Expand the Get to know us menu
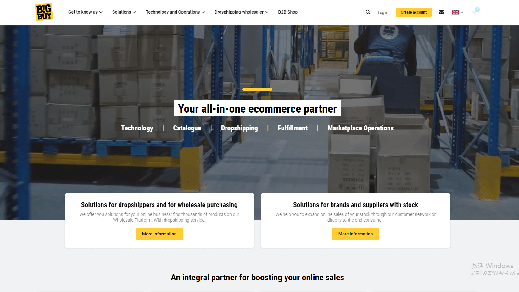Viewport: 519px width, 292px height. (x=85, y=12)
